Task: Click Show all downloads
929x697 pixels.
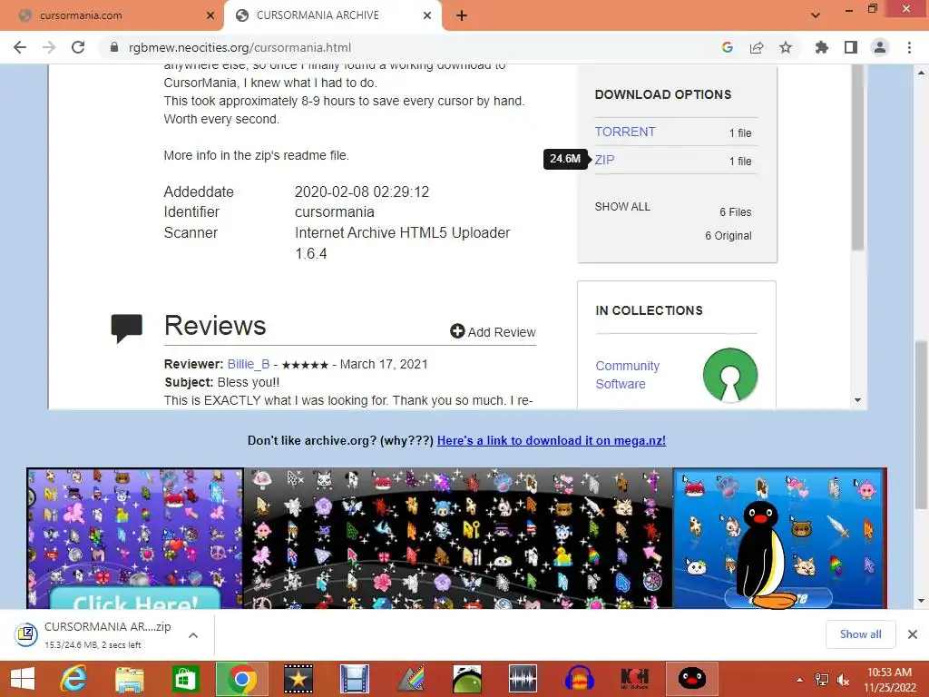Action: [x=860, y=634]
